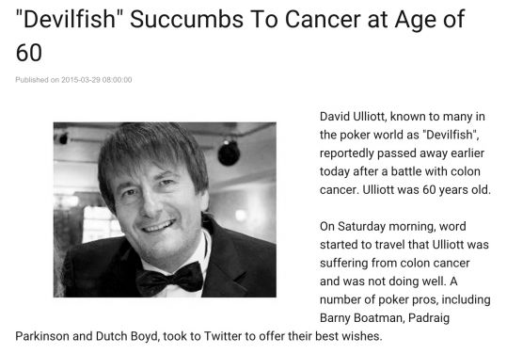Click the Published on date line
507x354 pixels.
[73, 80]
